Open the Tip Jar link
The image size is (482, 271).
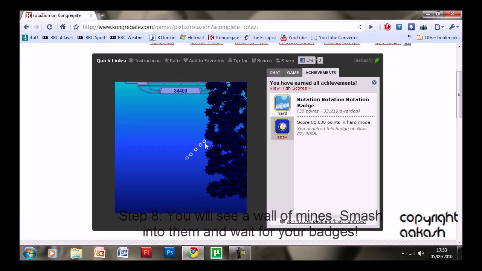[x=238, y=61]
